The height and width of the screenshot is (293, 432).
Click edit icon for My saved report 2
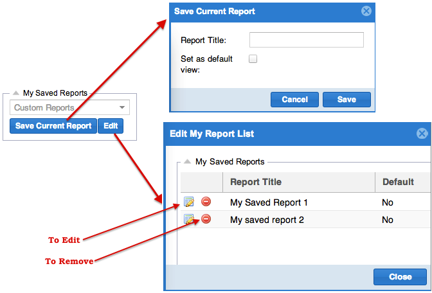189,219
